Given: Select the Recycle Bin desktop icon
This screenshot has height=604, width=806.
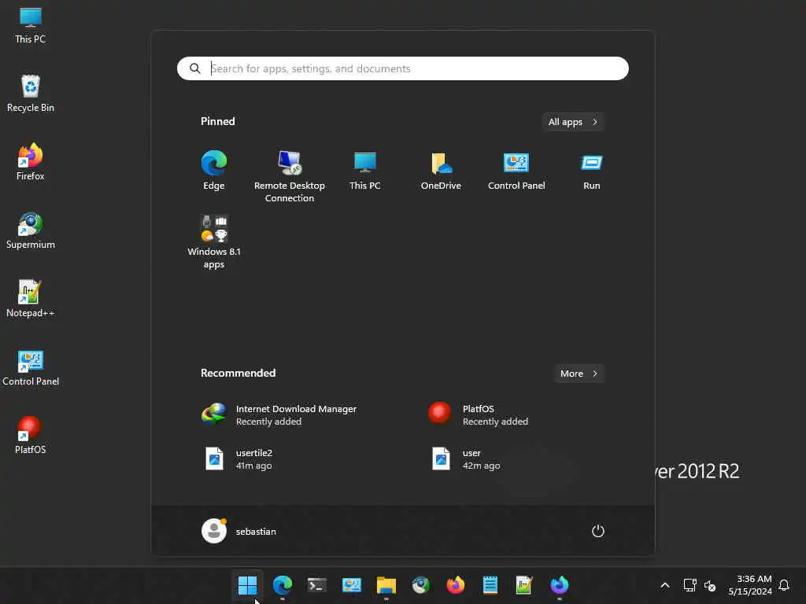Looking at the screenshot, I should (x=31, y=94).
